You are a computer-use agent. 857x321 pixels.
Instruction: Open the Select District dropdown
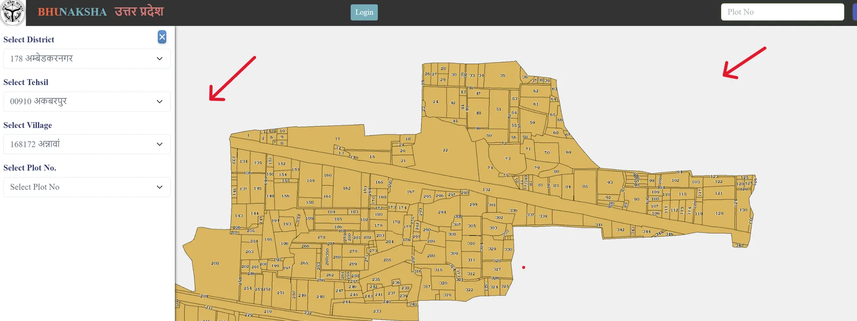tap(87, 59)
